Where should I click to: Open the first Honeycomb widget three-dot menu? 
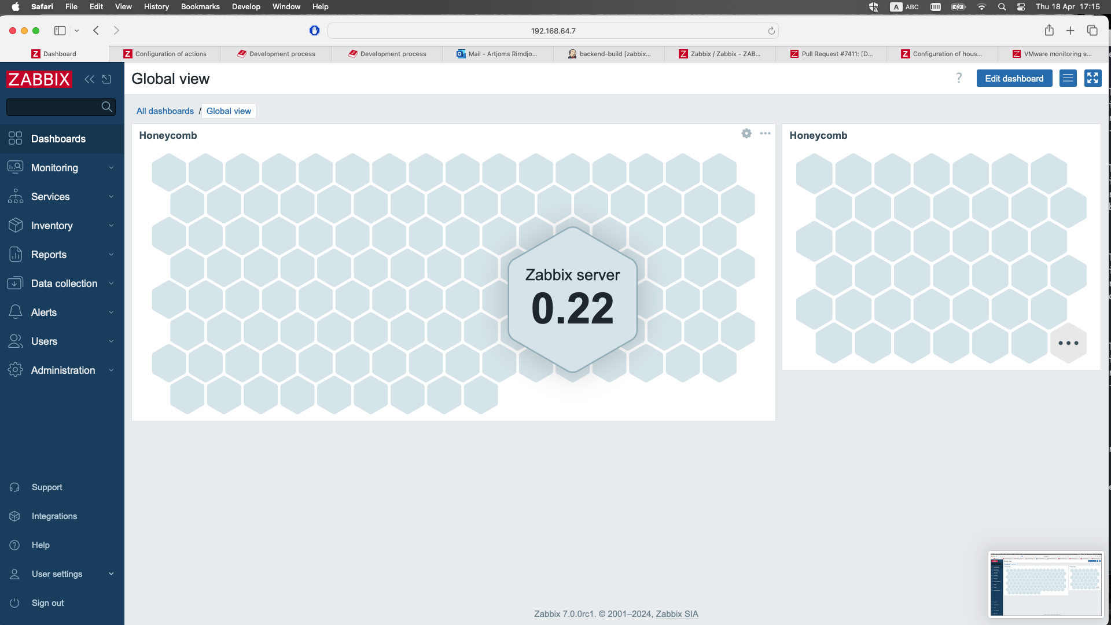coord(765,134)
